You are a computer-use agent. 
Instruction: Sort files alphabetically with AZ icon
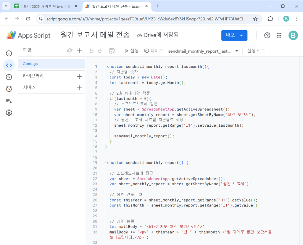[70, 51]
